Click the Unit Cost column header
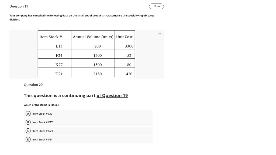 click(124, 37)
